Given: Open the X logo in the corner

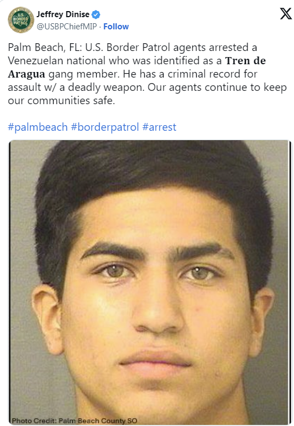Looking at the screenshot, I should (286, 13).
